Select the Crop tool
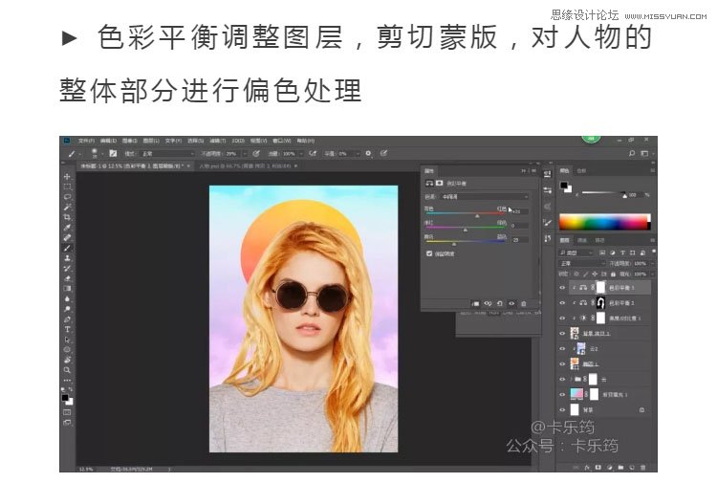Screen dimensions: 717x483 (67, 217)
